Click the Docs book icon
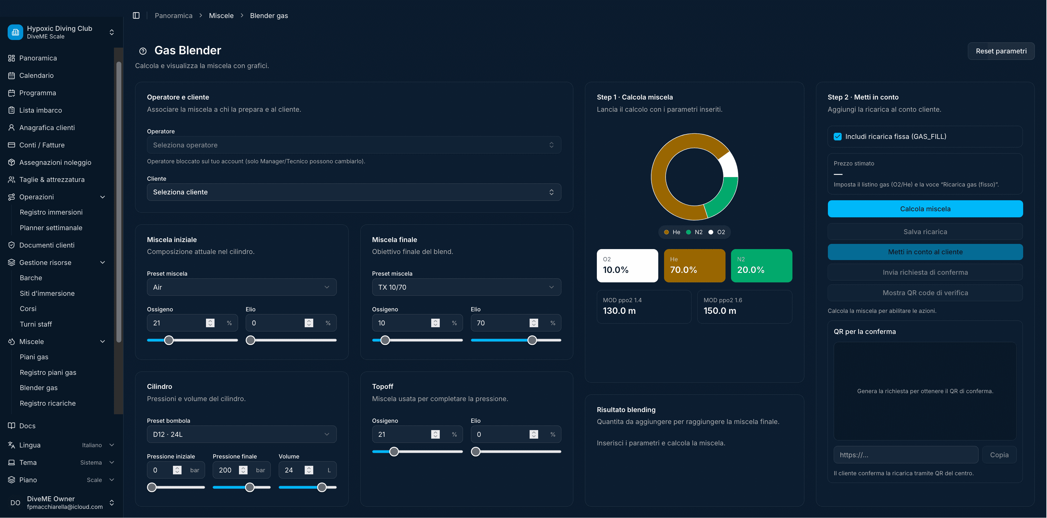 point(11,426)
